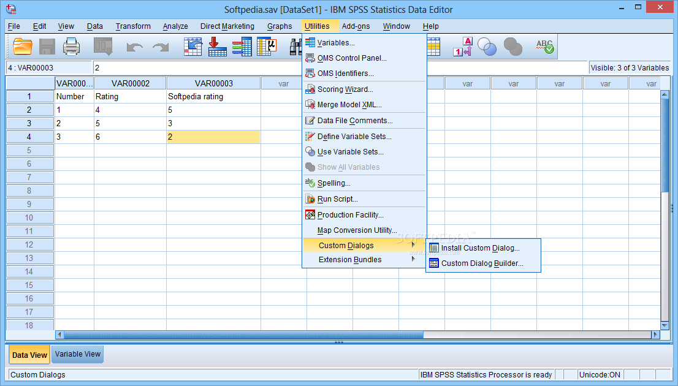This screenshot has height=386, width=678.
Task: Expand the Custom Dialogs submenu arrow
Action: (x=413, y=244)
